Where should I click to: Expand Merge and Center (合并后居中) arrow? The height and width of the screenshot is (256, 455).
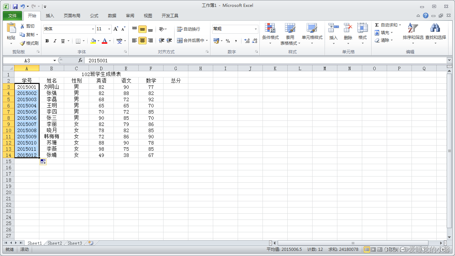(207, 41)
